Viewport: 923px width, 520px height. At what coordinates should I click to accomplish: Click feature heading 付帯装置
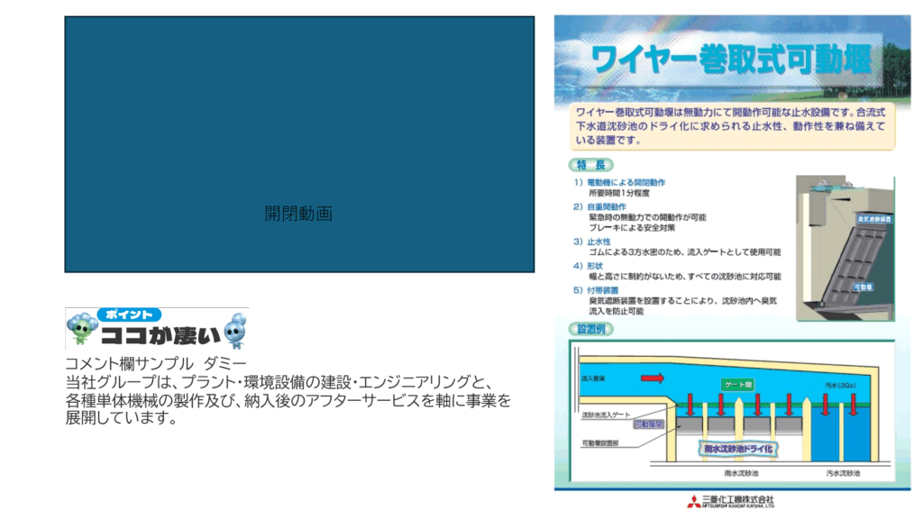coord(602,290)
